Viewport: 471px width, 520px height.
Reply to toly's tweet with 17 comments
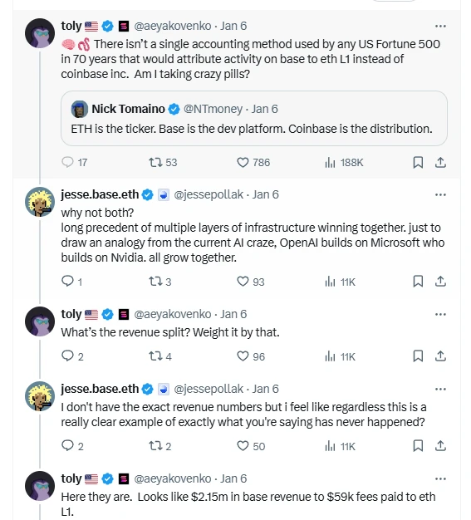(74, 162)
